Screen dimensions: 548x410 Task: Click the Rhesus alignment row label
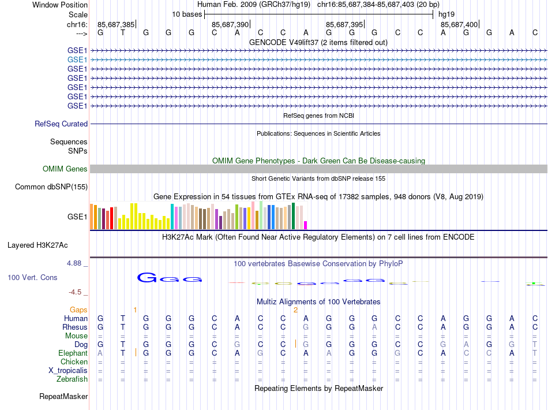75,327
